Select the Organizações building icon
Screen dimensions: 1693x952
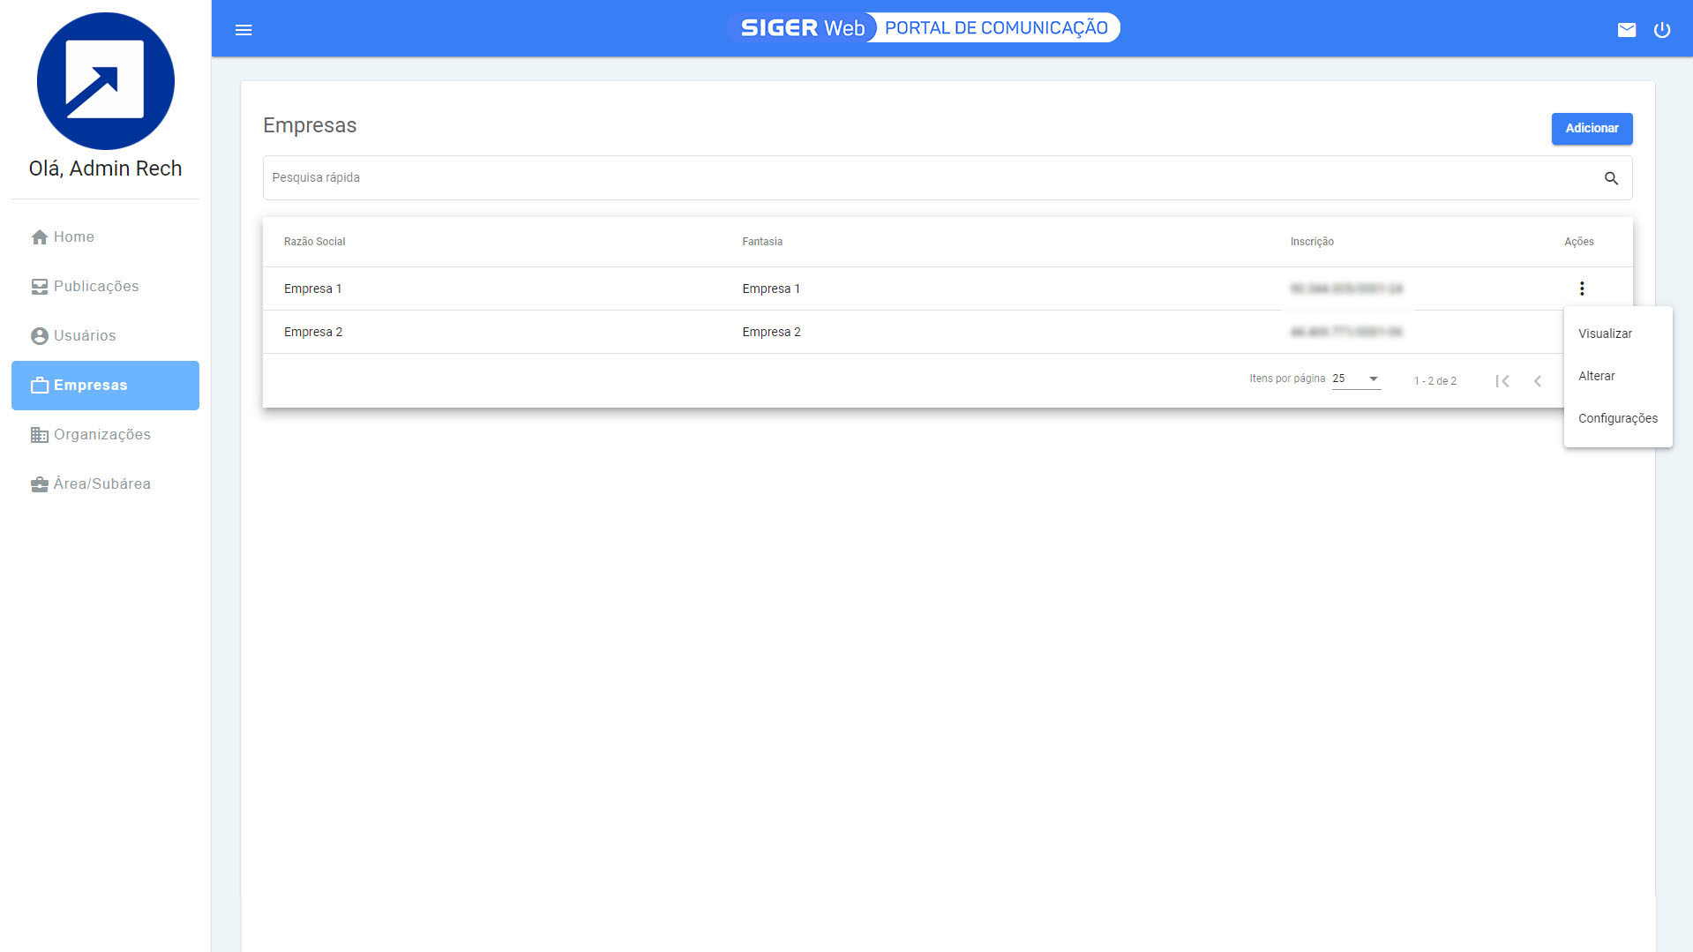click(x=39, y=434)
